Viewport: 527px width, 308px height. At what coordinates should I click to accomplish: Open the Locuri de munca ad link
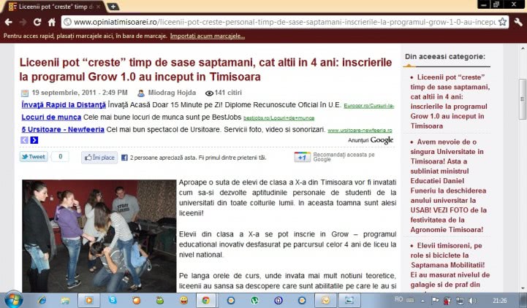coord(51,117)
